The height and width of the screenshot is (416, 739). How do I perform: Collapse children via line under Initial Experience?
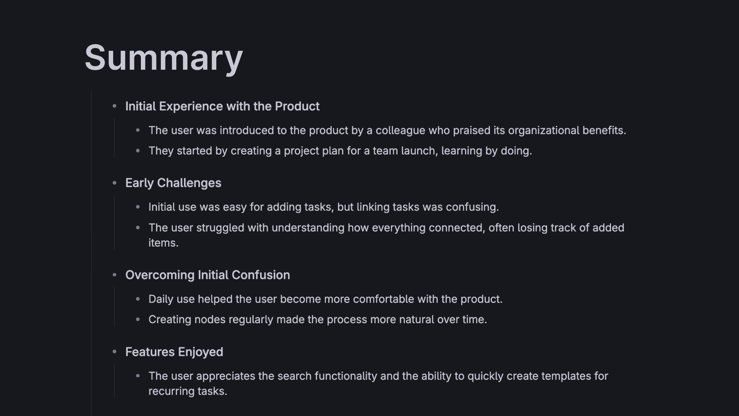point(114,138)
